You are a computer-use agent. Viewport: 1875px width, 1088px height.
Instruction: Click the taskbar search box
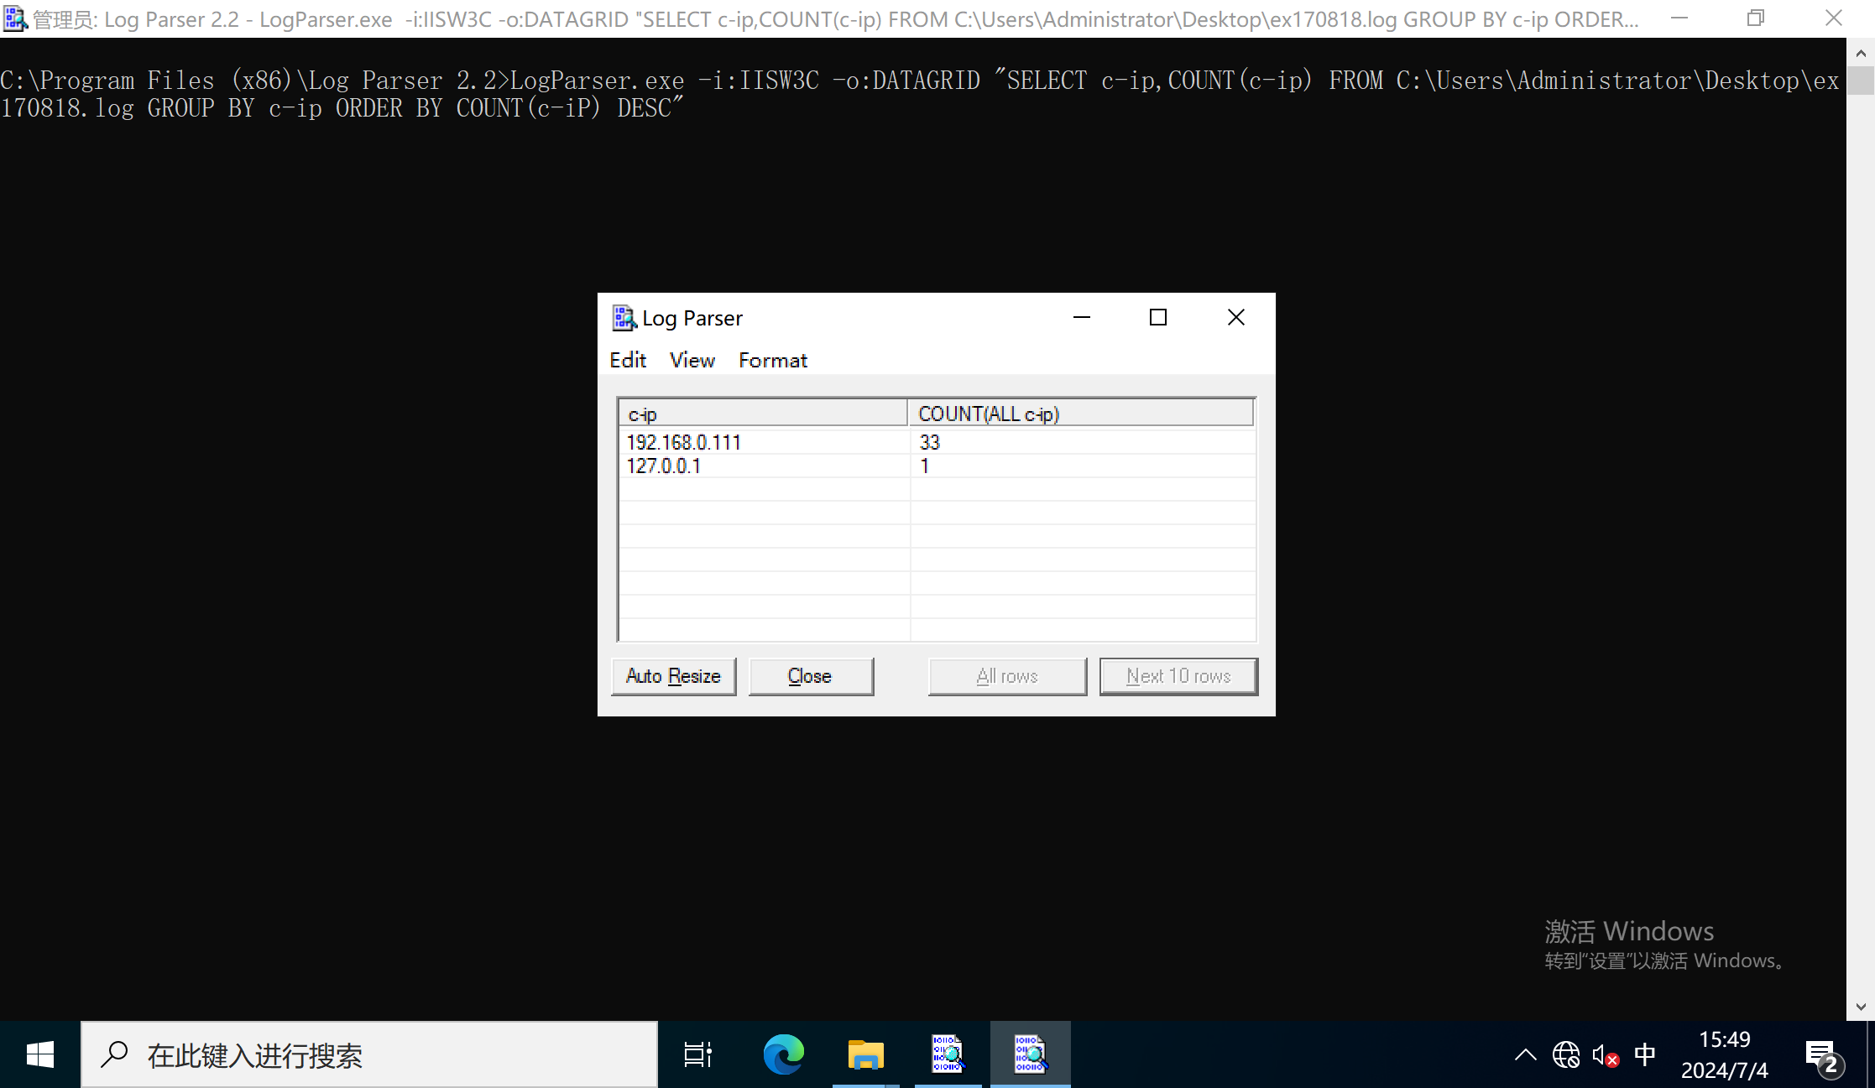click(369, 1054)
